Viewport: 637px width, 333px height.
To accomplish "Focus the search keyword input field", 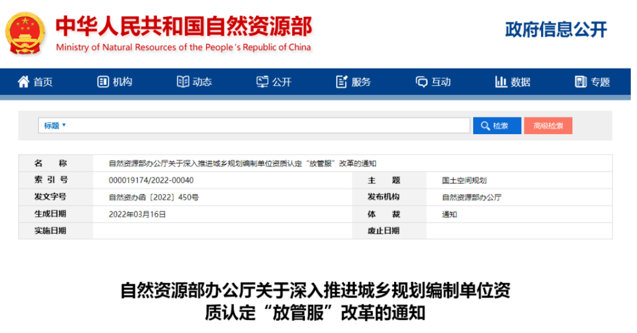I will (x=268, y=125).
